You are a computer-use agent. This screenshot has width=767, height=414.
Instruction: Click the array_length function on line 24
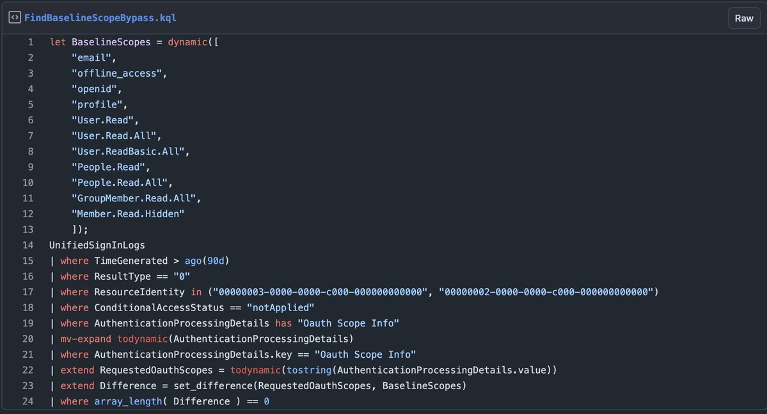tap(128, 402)
